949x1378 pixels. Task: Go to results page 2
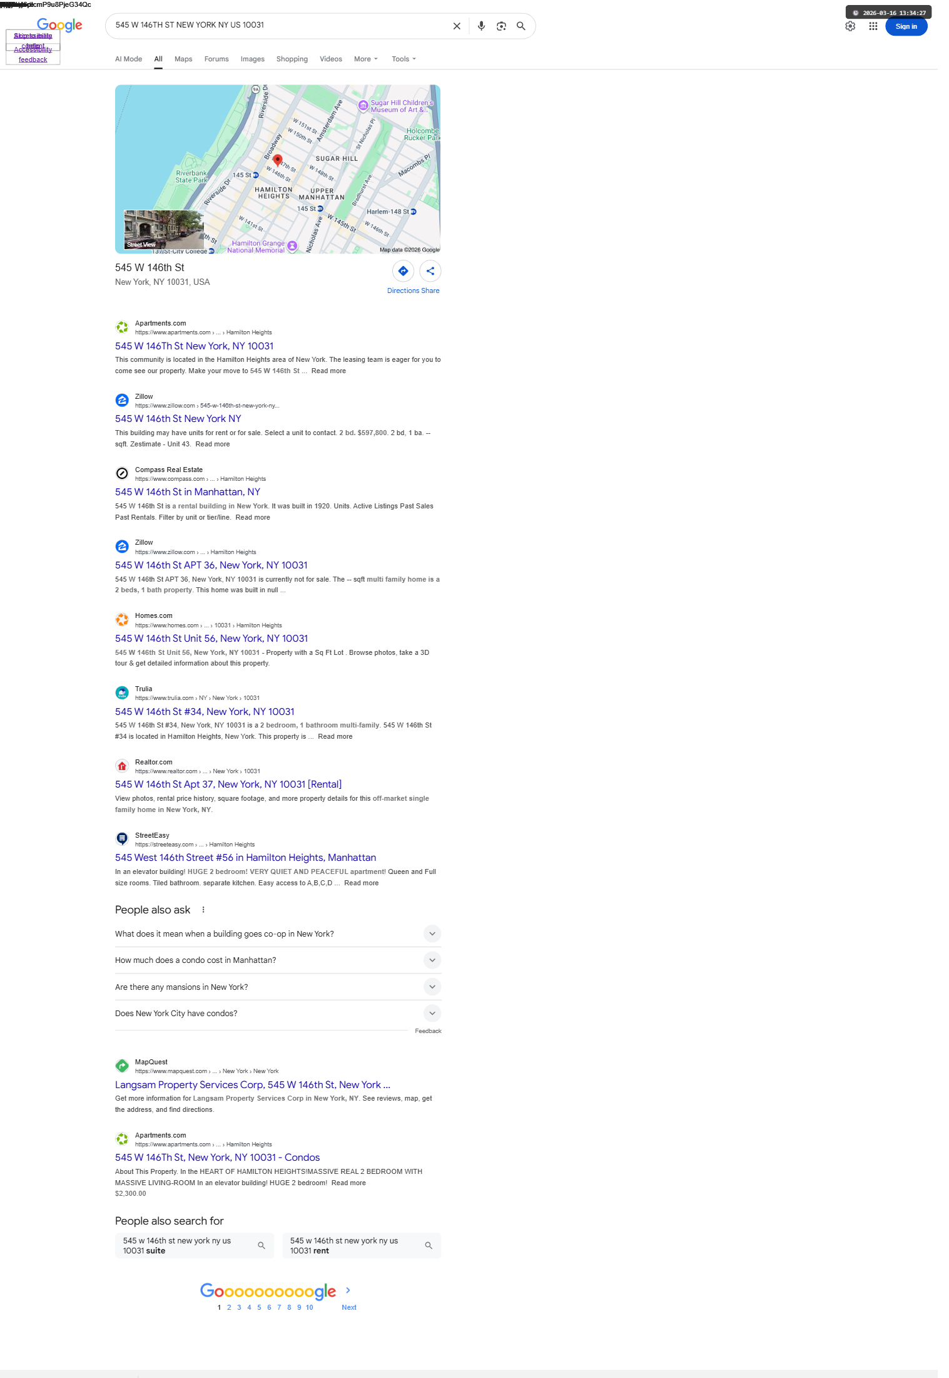tap(229, 1307)
